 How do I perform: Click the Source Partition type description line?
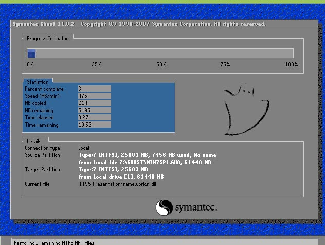[x=147, y=155]
